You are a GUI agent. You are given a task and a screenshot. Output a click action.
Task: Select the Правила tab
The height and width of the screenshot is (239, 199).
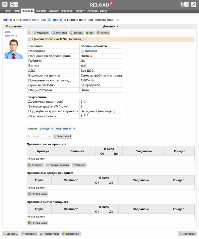(x=33, y=129)
